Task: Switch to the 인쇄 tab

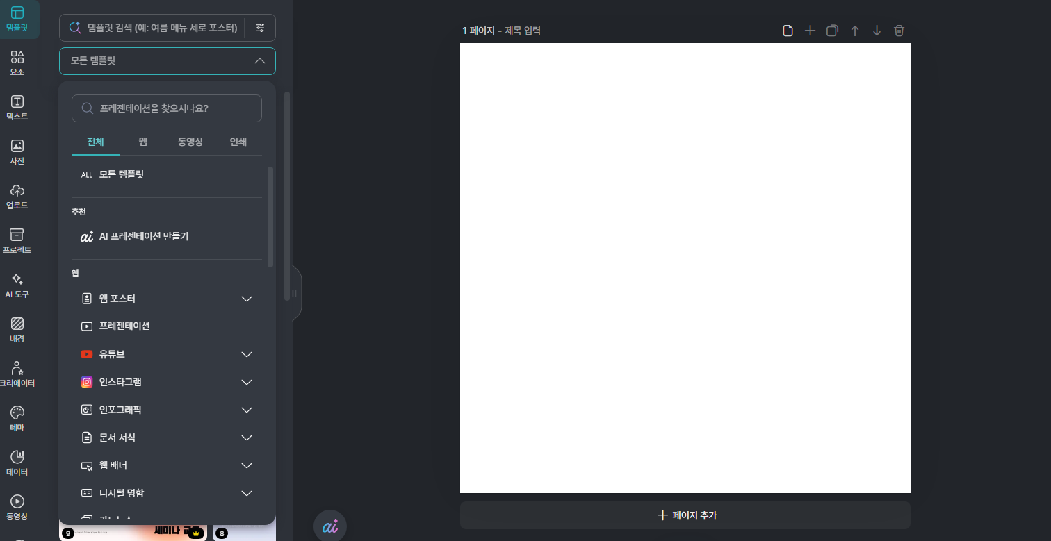Action: 238,142
